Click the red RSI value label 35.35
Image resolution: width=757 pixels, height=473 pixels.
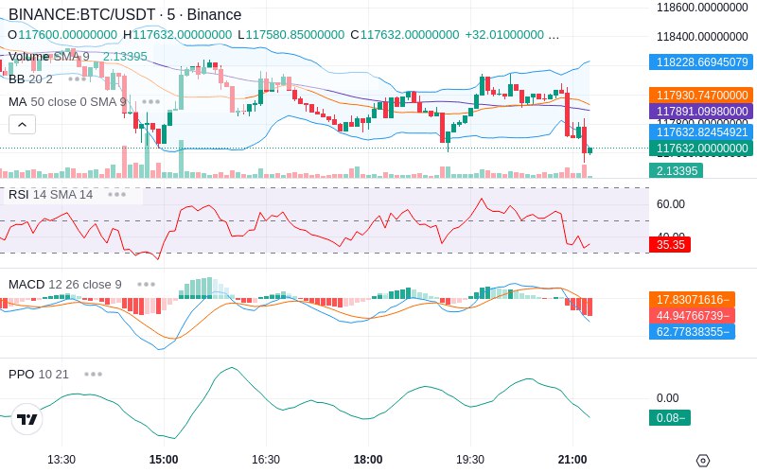tap(670, 244)
